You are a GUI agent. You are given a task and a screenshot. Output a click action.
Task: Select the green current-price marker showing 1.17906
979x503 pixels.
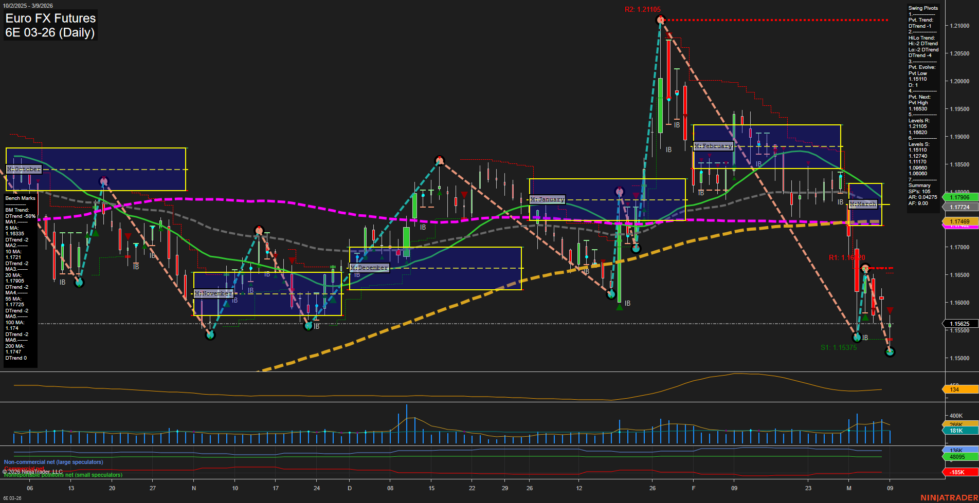pos(959,197)
